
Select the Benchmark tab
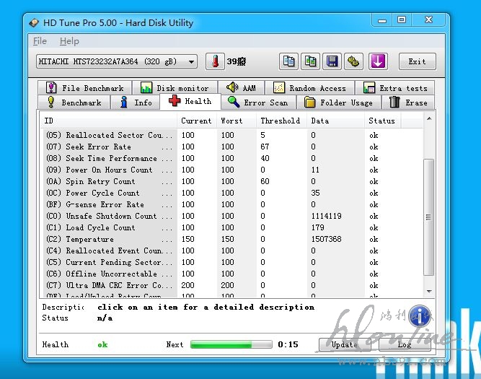click(74, 103)
